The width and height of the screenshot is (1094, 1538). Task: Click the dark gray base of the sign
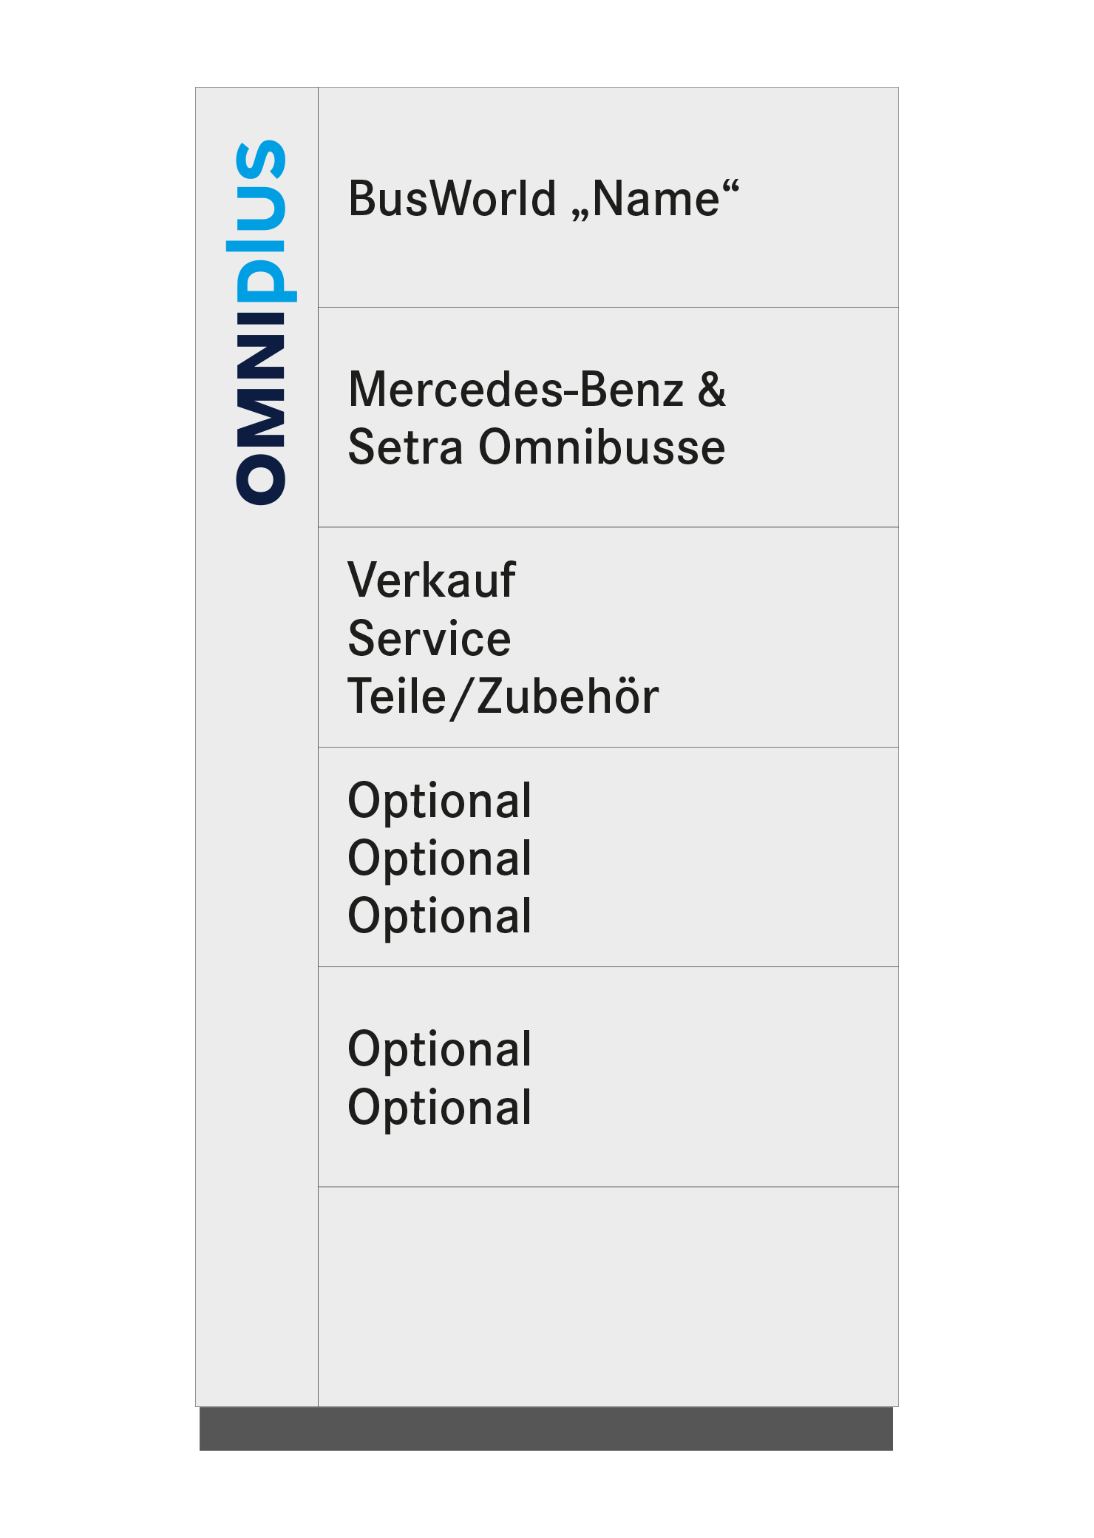pos(546,1429)
